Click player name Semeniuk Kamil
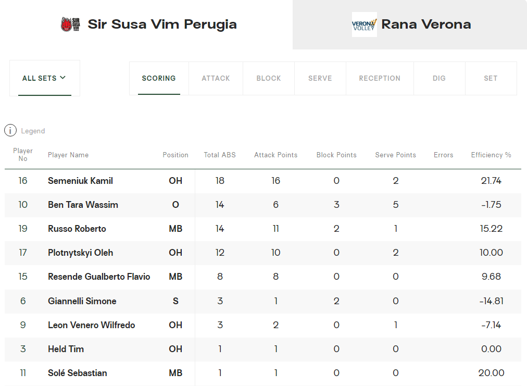 click(x=80, y=181)
